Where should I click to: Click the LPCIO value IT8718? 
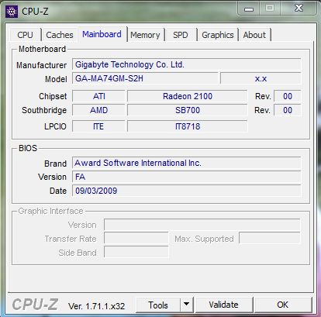[188, 126]
